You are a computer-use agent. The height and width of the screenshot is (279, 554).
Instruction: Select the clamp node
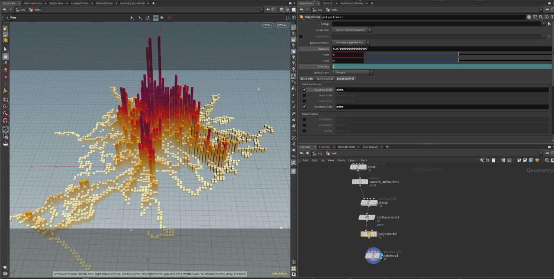coord(369,202)
